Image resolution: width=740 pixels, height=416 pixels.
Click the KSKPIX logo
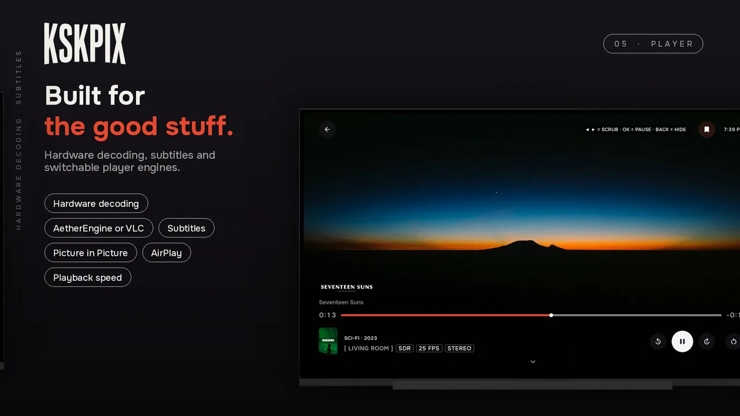coord(85,43)
